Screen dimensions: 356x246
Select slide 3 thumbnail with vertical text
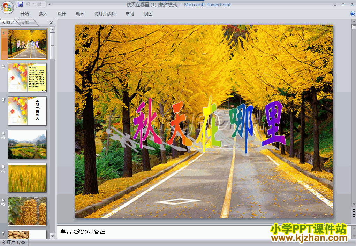pos(27,111)
